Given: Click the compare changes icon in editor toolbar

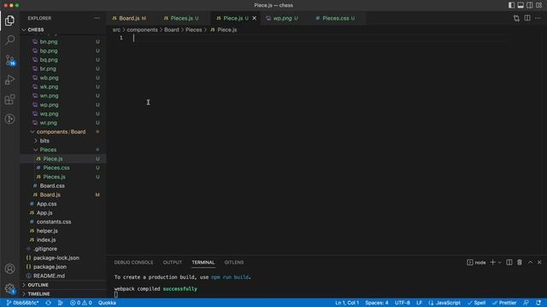Looking at the screenshot, I should pyautogui.click(x=516, y=18).
